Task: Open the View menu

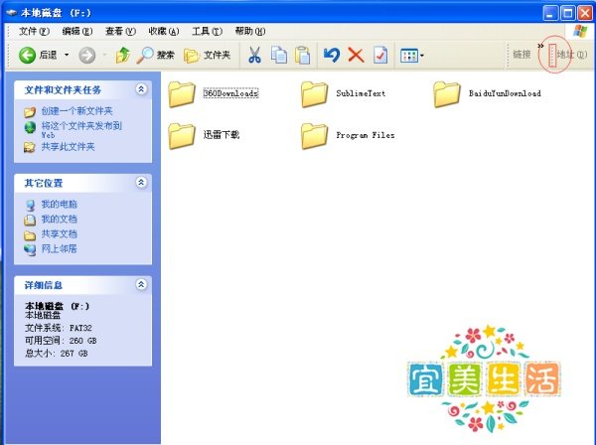Action: tap(120, 31)
